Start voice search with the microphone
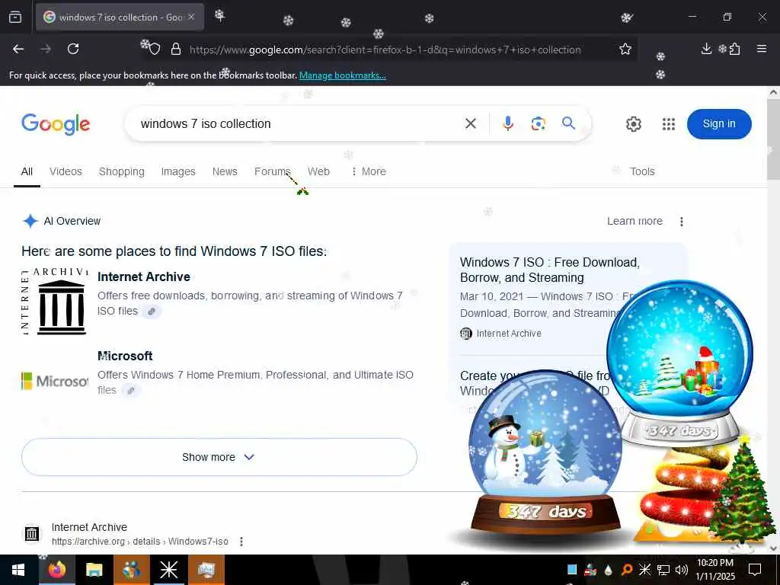The image size is (780, 585). click(508, 123)
